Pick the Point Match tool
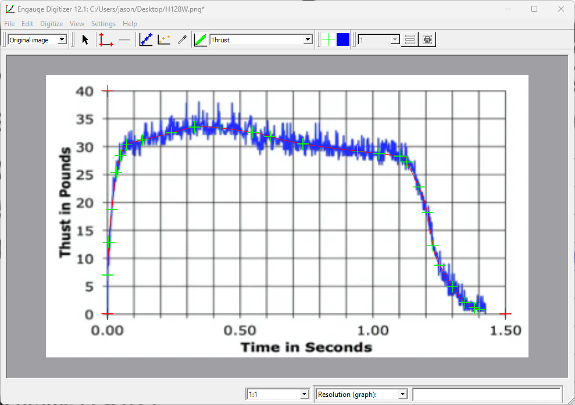 pos(163,39)
